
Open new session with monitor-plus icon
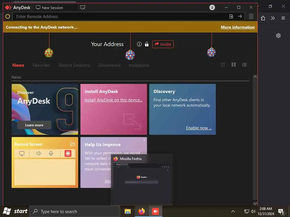point(83,7)
